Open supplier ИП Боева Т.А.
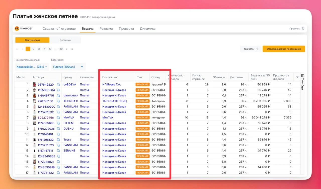The height and width of the screenshot is (189, 321). pyautogui.click(x=112, y=85)
